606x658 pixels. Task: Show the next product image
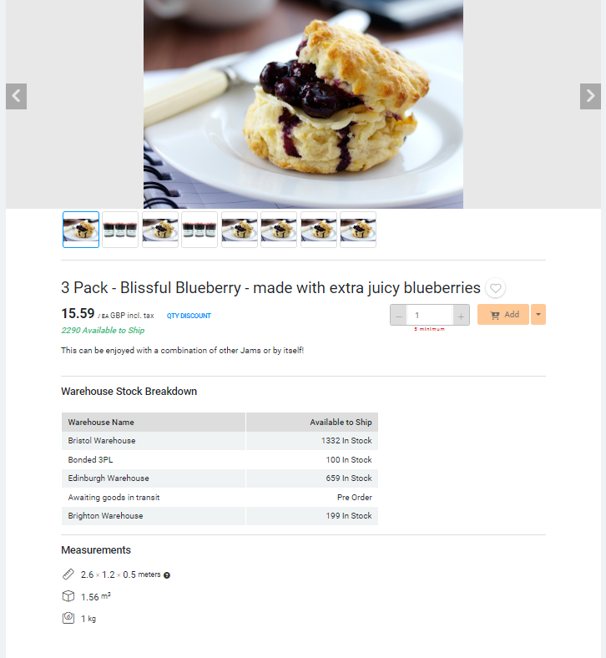[x=590, y=96]
